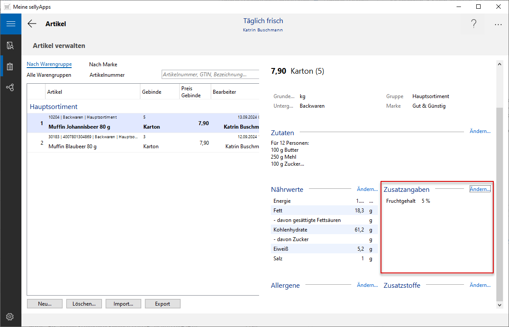The image size is (509, 327).
Task: Select the Nach Warengruppe tab
Action: [x=49, y=64]
